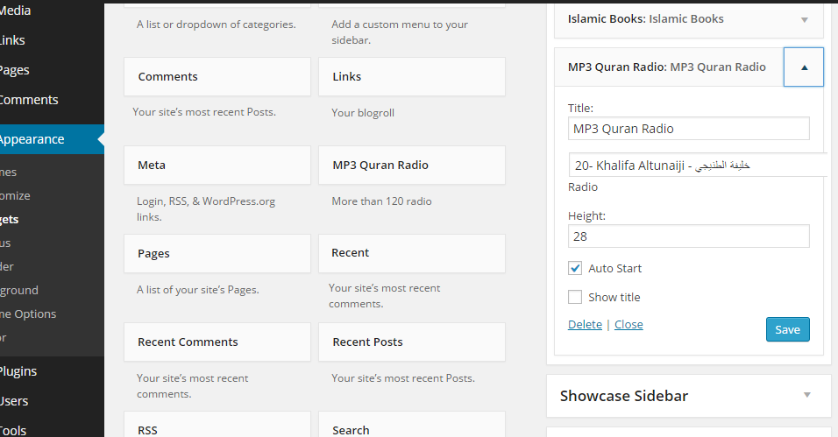This screenshot has height=437, width=838.
Task: Click the Save button
Action: tap(788, 329)
